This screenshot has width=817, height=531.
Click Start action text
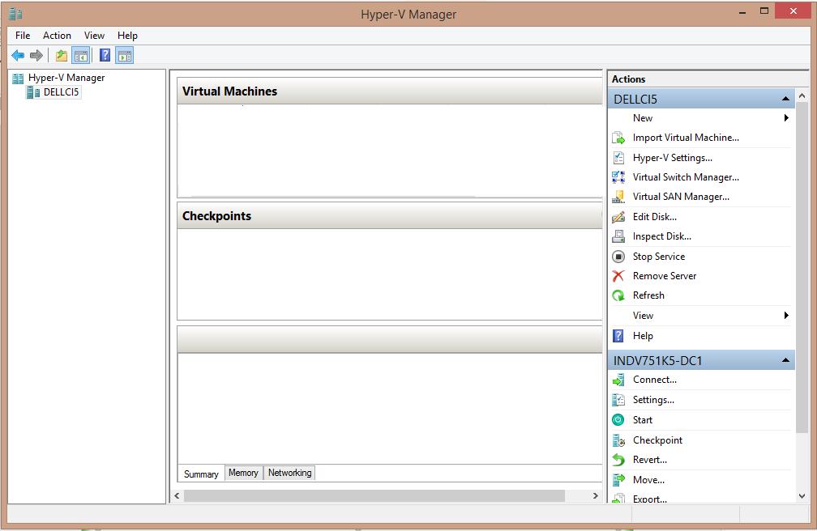coord(643,420)
